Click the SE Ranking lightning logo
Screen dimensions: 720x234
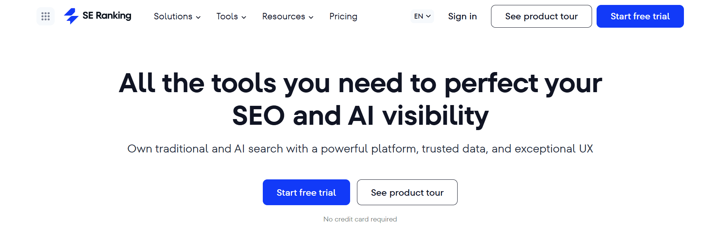[x=71, y=16]
